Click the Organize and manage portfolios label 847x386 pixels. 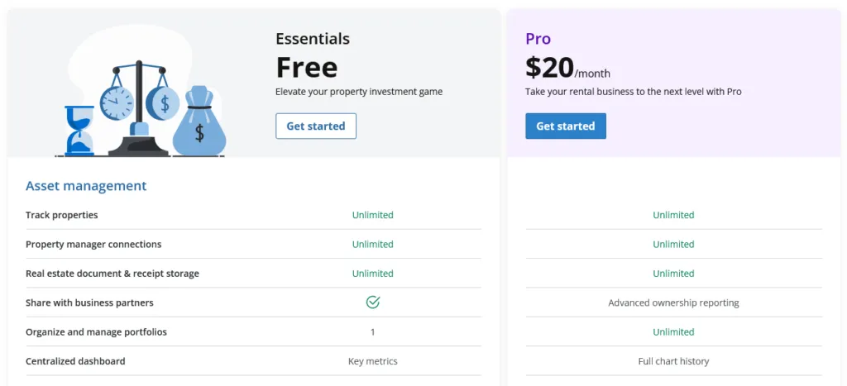pyautogui.click(x=96, y=332)
